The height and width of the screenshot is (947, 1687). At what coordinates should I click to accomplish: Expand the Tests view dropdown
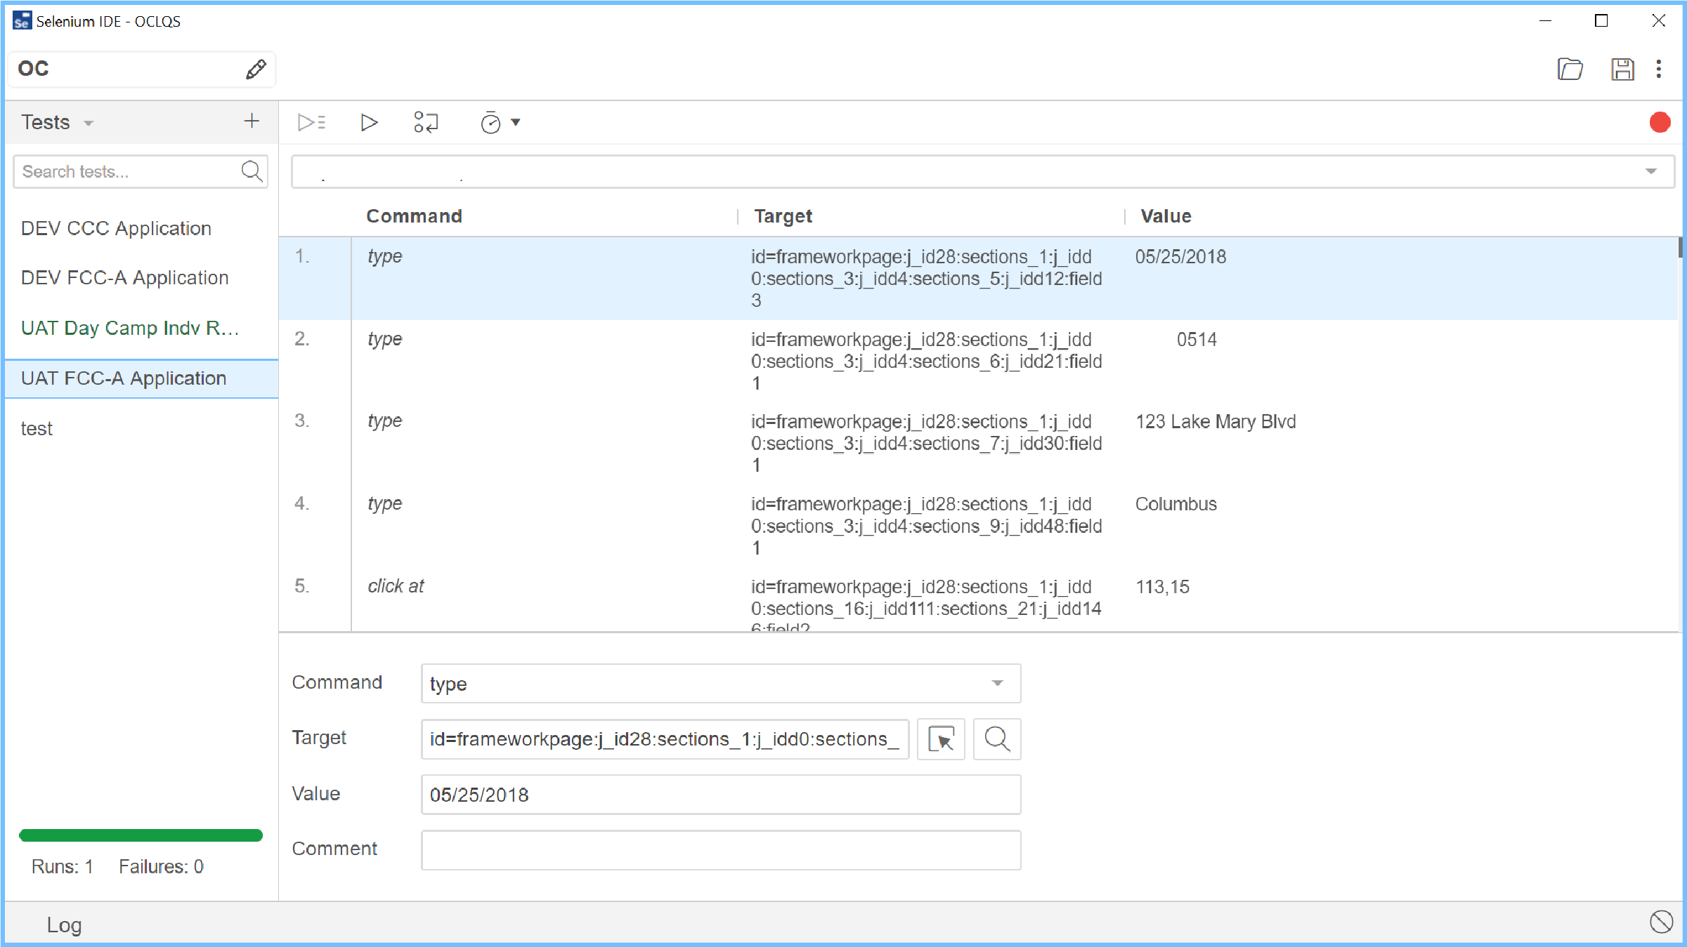[89, 123]
